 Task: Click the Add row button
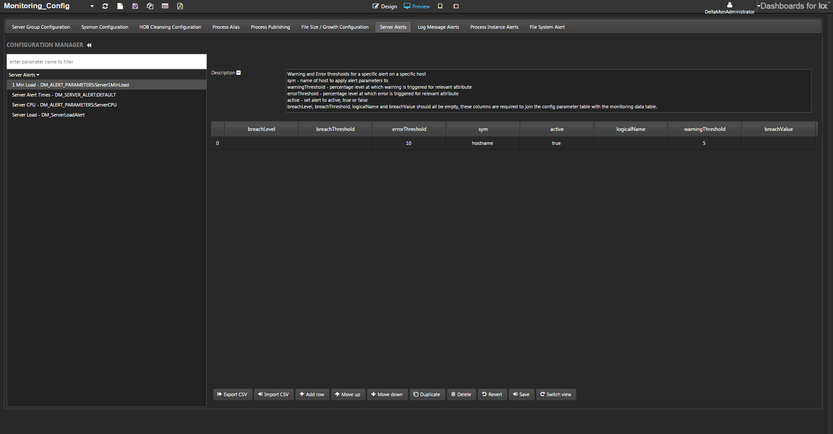[312, 394]
